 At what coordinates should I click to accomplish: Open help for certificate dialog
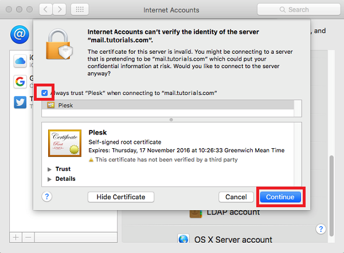click(47, 196)
